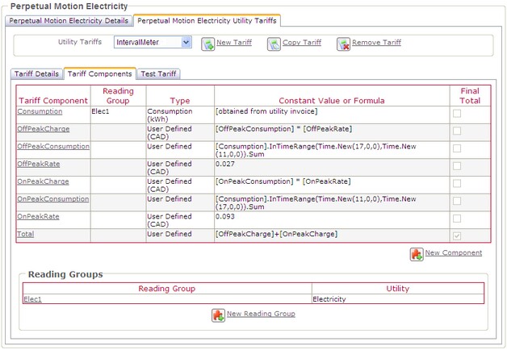
Task: Click the [OnPeakConsumption] * [OnPeakRate] formula
Action: pyautogui.click(x=283, y=181)
